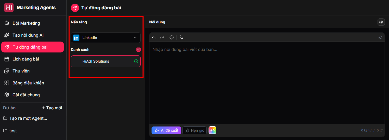Image resolution: width=389 pixels, height=140 pixels.
Task: Open Cài đặt chung settings
Action: pos(33,95)
